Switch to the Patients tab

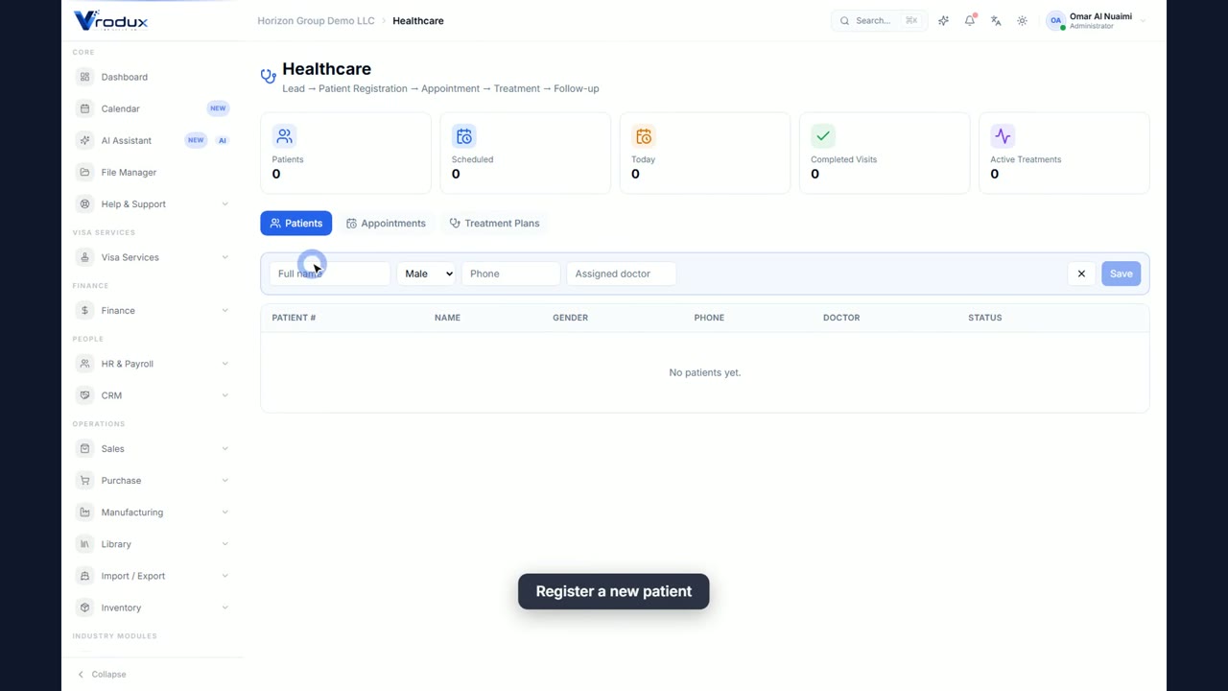coord(295,223)
